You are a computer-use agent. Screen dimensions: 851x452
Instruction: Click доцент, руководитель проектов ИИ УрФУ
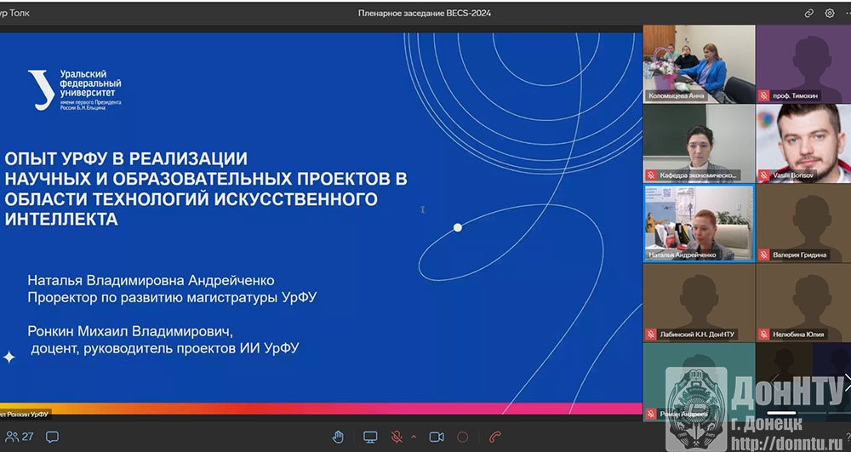(x=164, y=348)
